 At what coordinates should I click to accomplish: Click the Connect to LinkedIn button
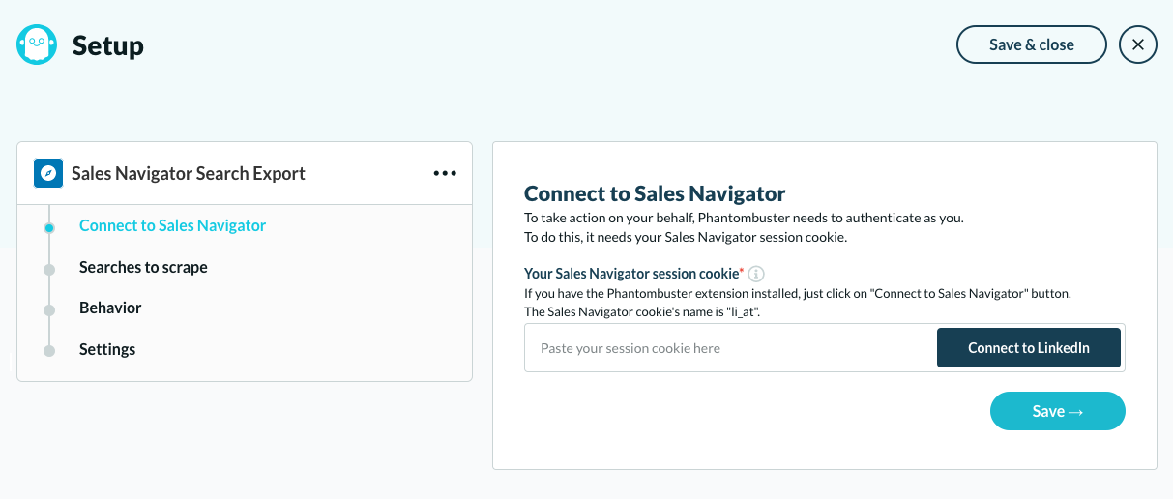pos(1029,348)
